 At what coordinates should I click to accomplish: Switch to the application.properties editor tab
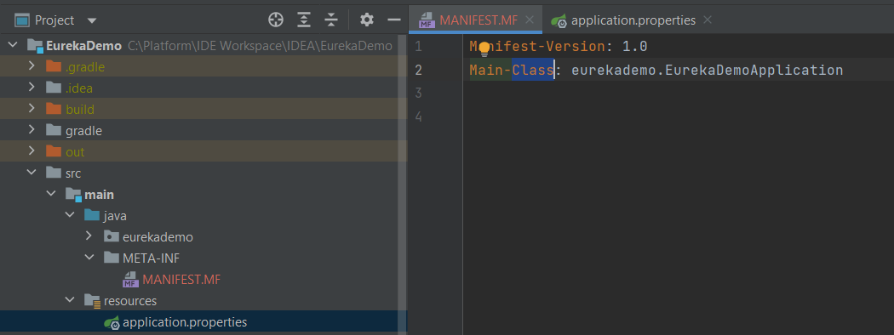(x=631, y=20)
